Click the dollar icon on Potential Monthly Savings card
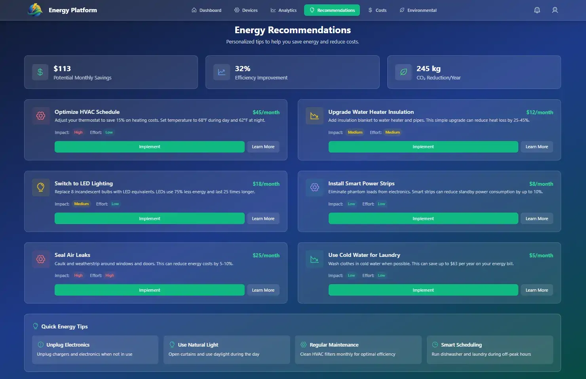 click(x=40, y=72)
